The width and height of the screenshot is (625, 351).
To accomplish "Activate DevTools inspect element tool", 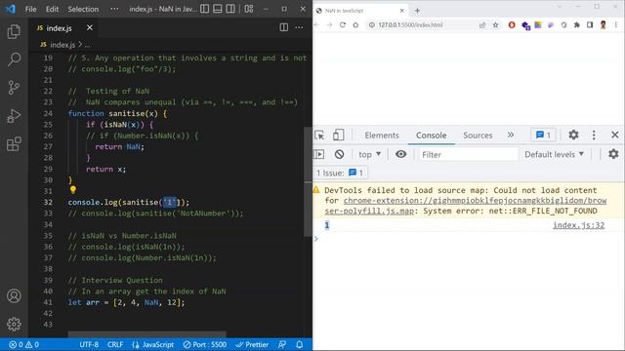I will coord(319,136).
